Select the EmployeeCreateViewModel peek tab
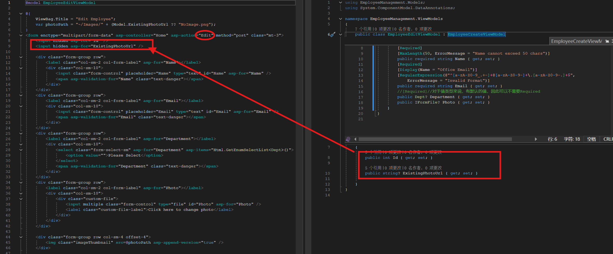Image resolution: width=613 pixels, height=254 pixels. tap(576, 41)
